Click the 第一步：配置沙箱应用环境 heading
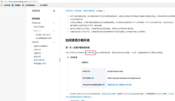Screen dimensions: 175x101 [x=78, y=48]
